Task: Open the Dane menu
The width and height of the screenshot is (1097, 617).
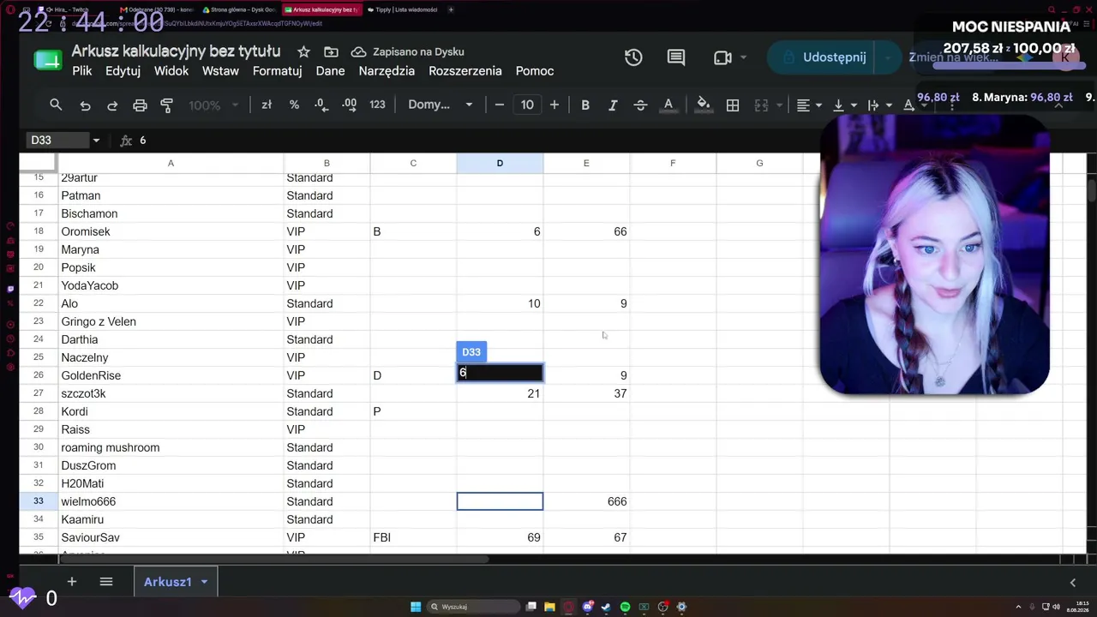Action: pyautogui.click(x=330, y=71)
